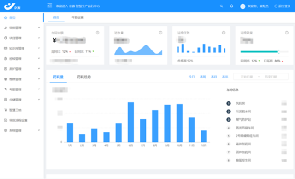This screenshot has height=179, width=295.
Task: Click info icon on 进水量 card
Action: tap(160, 33)
